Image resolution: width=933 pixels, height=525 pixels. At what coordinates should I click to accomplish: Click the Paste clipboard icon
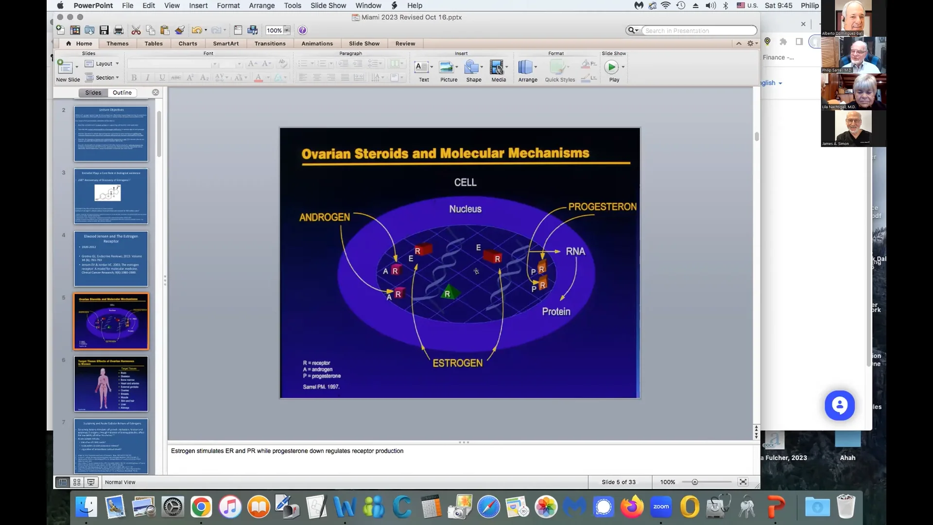point(165,30)
